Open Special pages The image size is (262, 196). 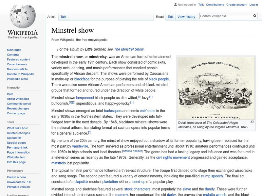point(17,142)
